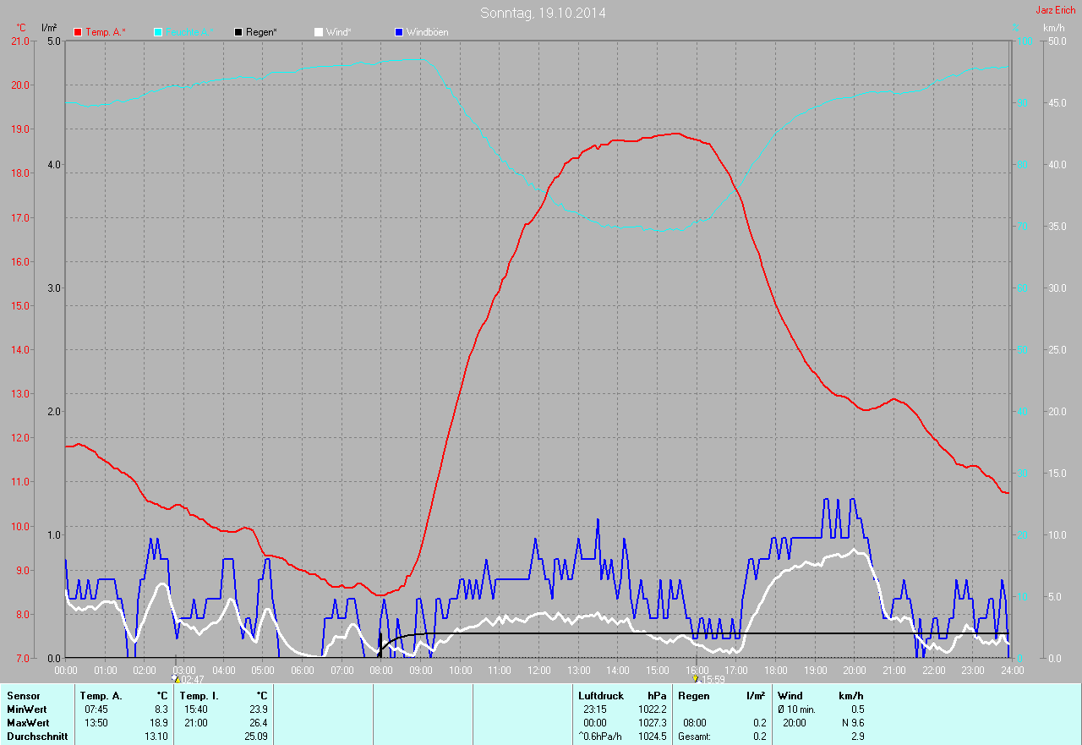Click the 'MaxWert' row header
This screenshot has width=1082, height=745.
coord(28,723)
